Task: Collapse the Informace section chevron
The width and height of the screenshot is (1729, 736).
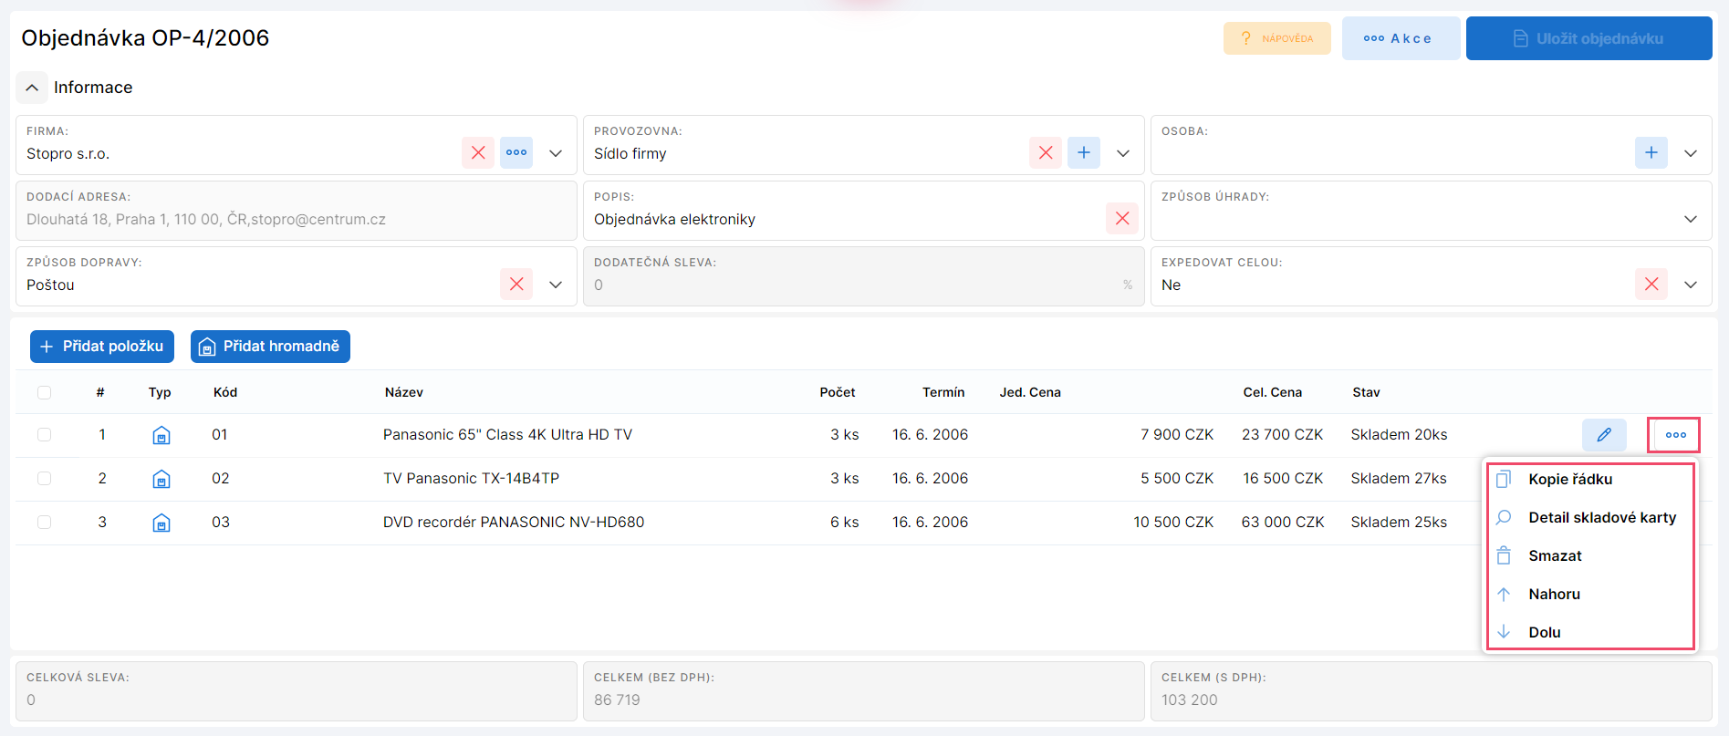Action: point(32,88)
